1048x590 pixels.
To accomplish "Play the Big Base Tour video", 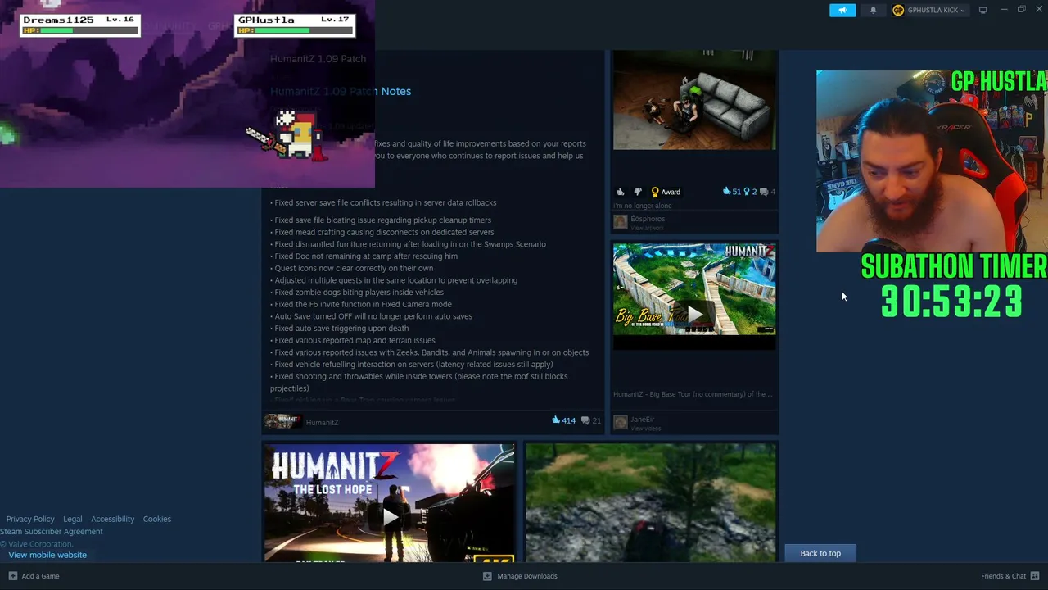I will 694,314.
